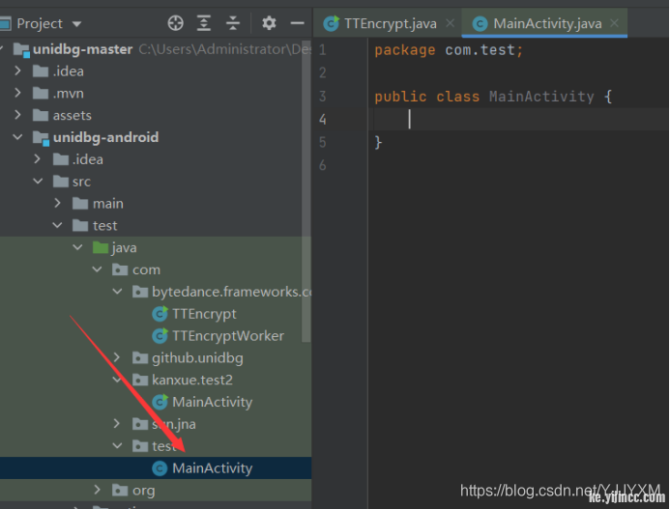Open Project panel settings gear
This screenshot has height=509, width=670.
point(269,23)
